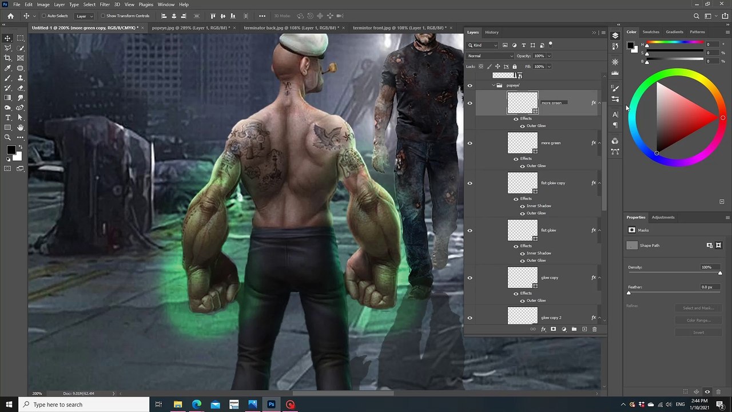Switch to the popeye.jpg document tab
Viewport: 732px width, 412px height.
(x=190, y=27)
